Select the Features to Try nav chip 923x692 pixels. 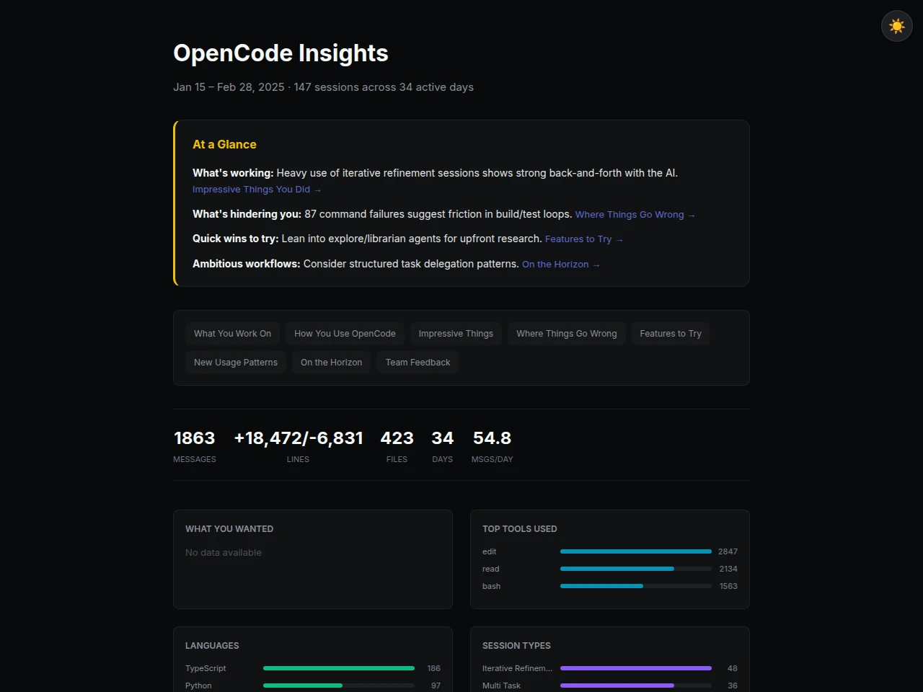click(671, 334)
